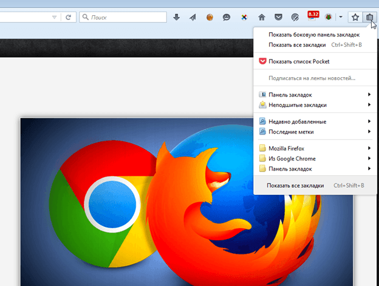This screenshot has height=286, width=379.
Task: Click the search magnifier icon
Action: tap(85, 17)
